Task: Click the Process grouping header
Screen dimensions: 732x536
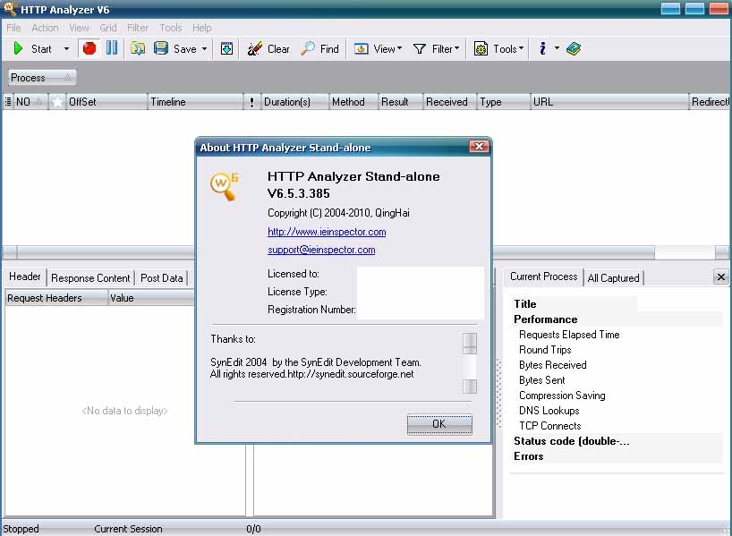Action: click(41, 78)
